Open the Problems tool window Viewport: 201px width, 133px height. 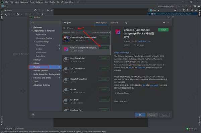coord(19,129)
